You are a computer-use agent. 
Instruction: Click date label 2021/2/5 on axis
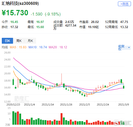pyautogui.click(x=84, y=105)
